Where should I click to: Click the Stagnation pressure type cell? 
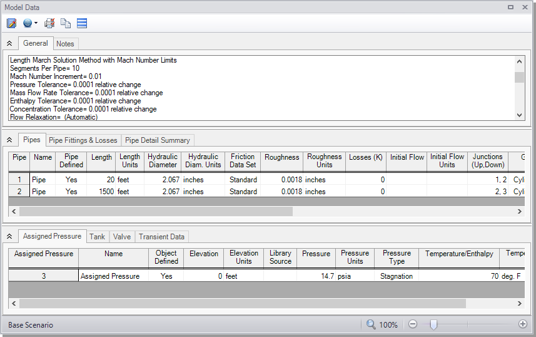[x=397, y=276]
